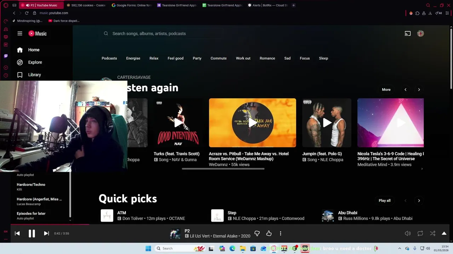Open the NAV & Gunna artist link
The height and width of the screenshot is (254, 453).
tap(184, 160)
